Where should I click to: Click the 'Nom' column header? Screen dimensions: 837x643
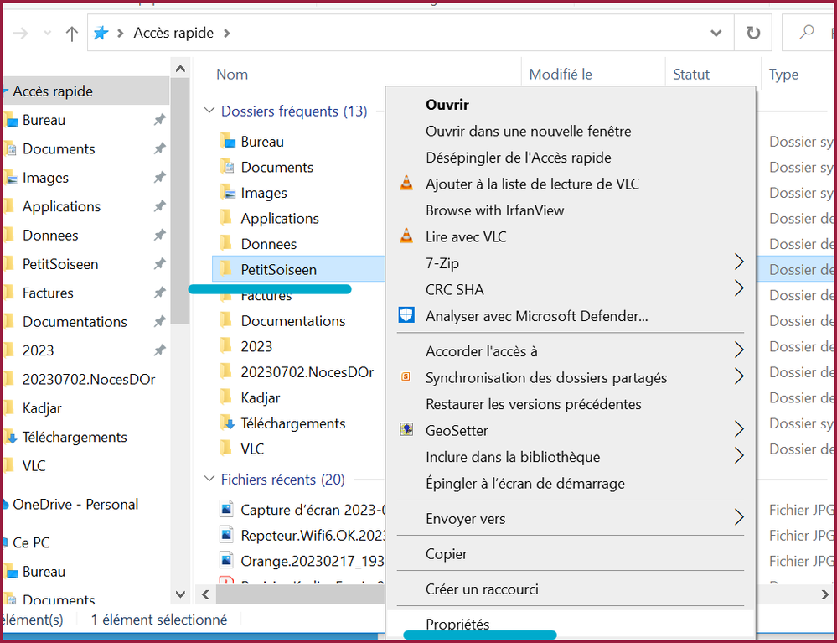[x=232, y=75]
